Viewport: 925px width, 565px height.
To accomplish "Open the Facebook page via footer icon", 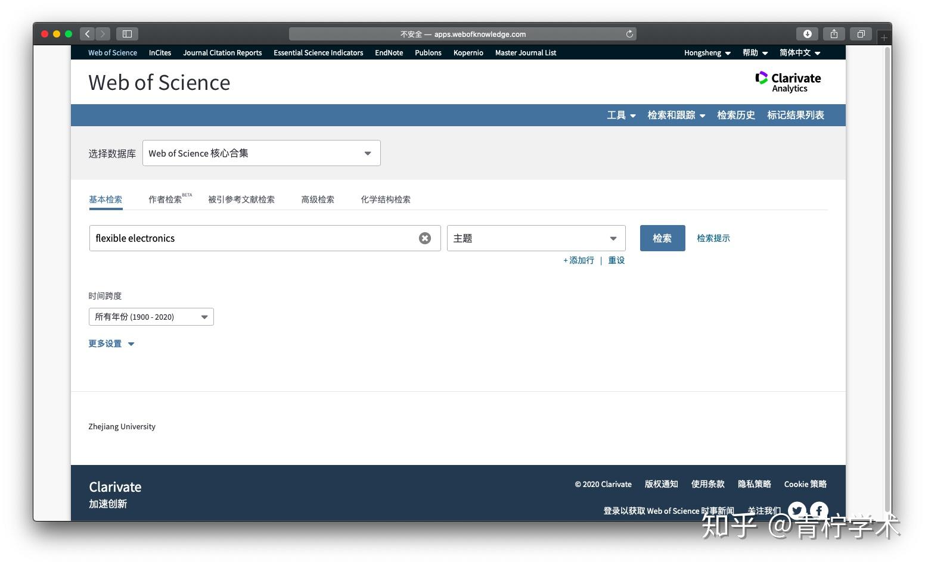I will [818, 510].
